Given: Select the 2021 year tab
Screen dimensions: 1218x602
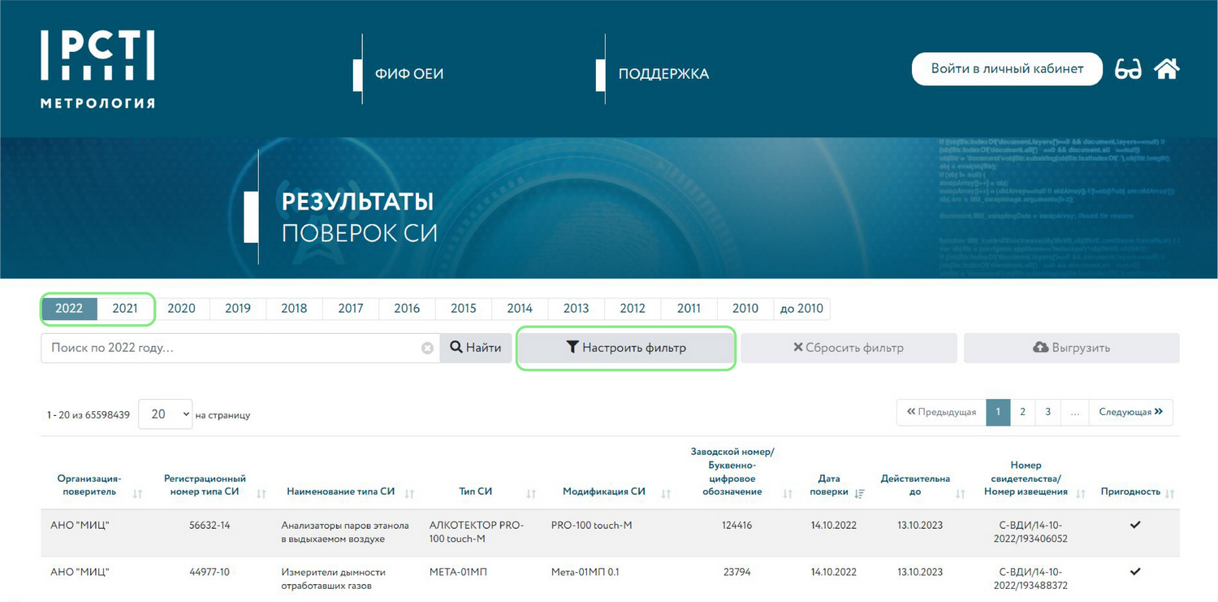Looking at the screenshot, I should (125, 309).
